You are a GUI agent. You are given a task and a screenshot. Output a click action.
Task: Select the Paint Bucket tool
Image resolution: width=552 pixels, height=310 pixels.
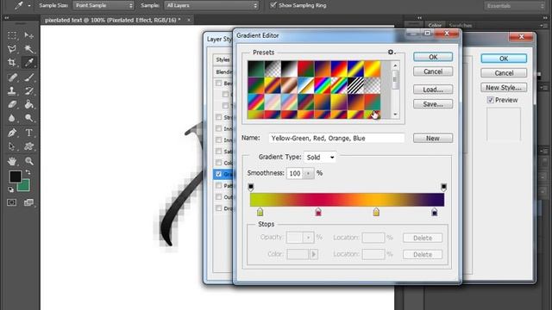pos(28,104)
